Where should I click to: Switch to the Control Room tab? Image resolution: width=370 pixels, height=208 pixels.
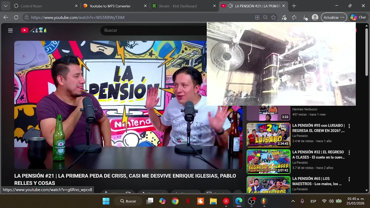pos(31,6)
